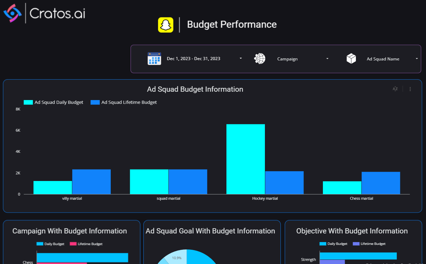Click the Daily Budget swatch in the Objective chart legend
Viewport: 426px width, 264px height.
click(x=323, y=244)
